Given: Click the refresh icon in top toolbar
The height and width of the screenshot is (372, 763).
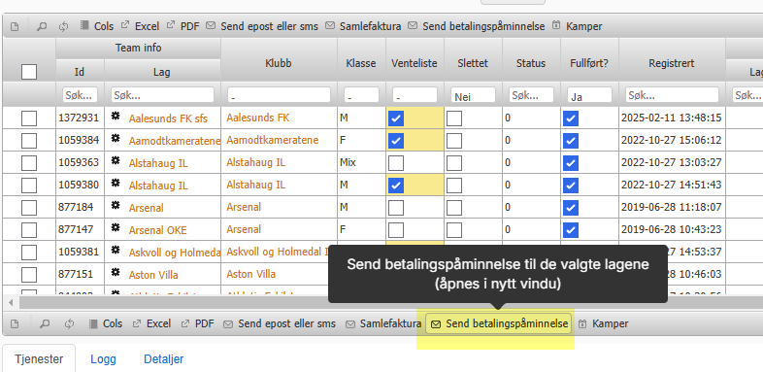Looking at the screenshot, I should [x=64, y=26].
